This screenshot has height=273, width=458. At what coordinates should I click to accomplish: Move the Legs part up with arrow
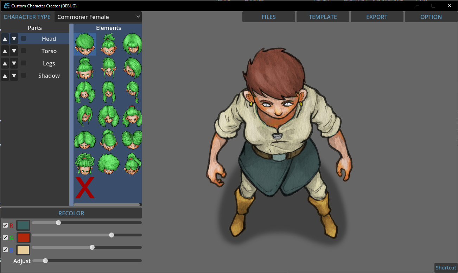click(x=5, y=63)
